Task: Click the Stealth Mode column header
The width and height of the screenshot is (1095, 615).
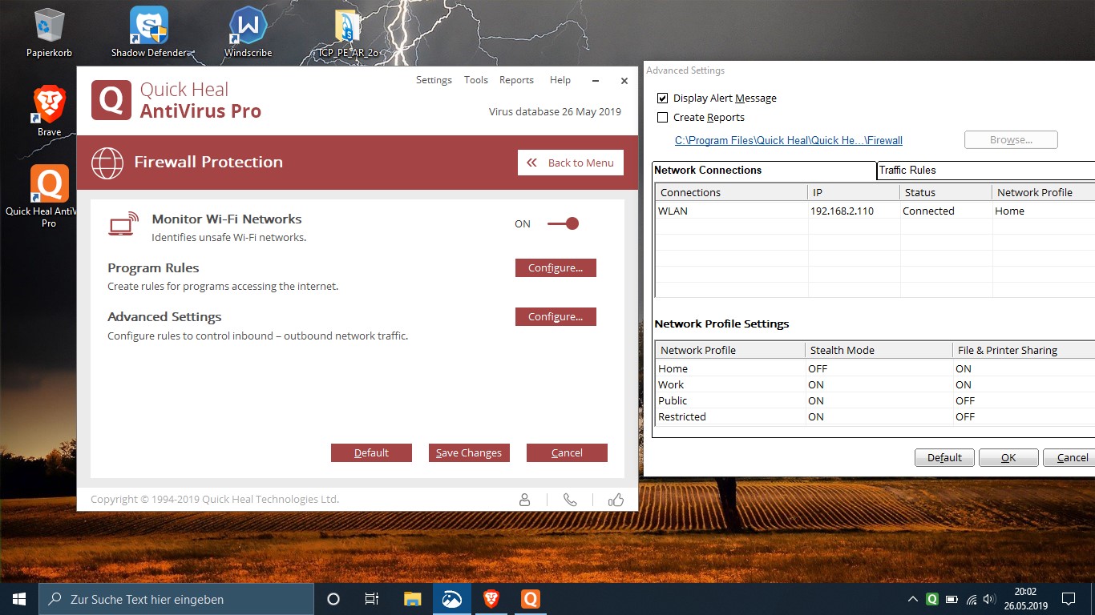Action: point(879,350)
